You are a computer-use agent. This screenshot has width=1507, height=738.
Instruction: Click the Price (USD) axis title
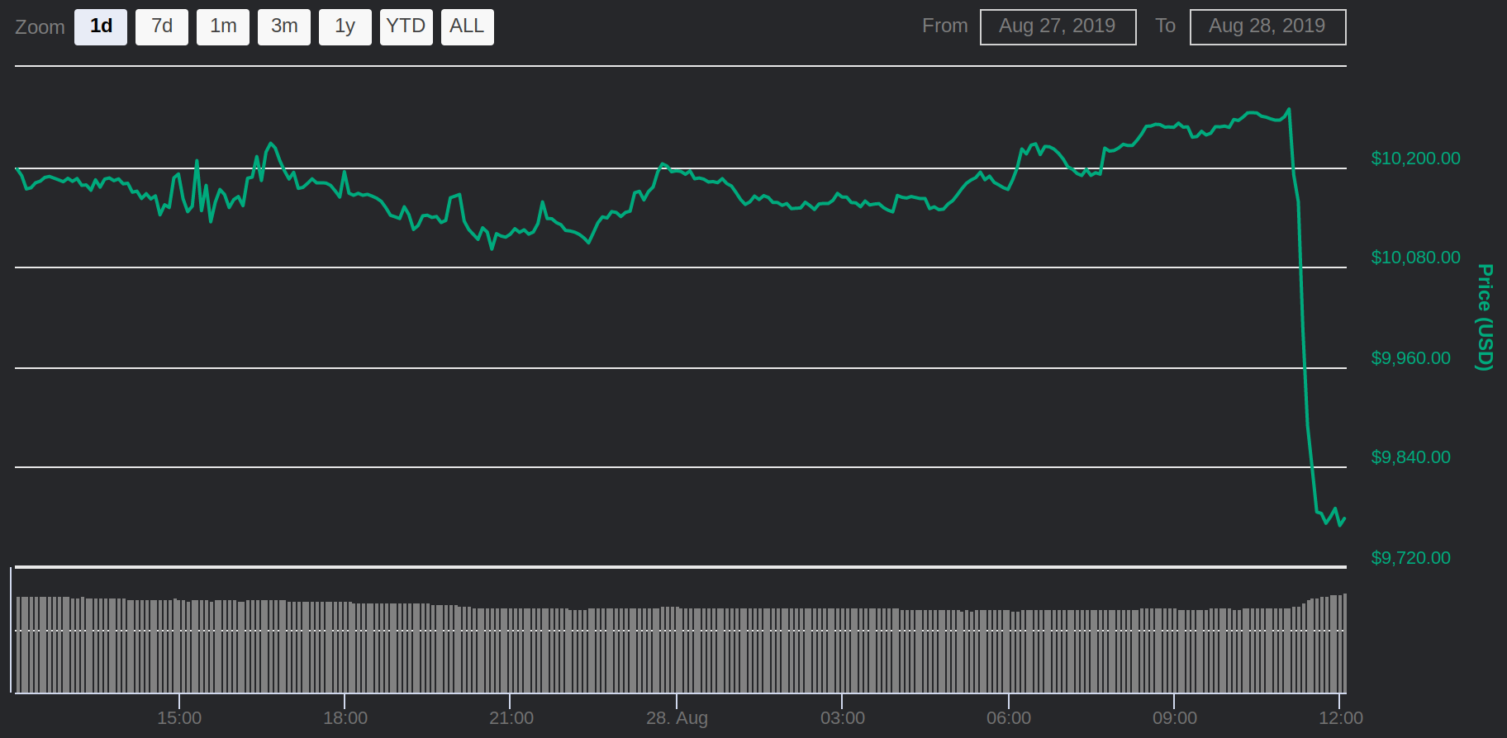(x=1485, y=318)
